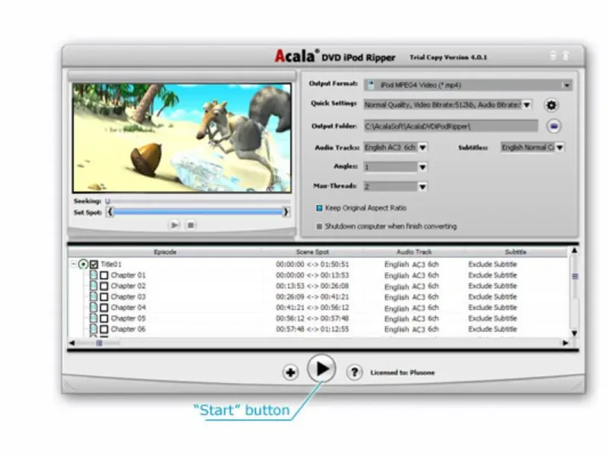Select the Chapter 05 row label
The height and width of the screenshot is (456, 608).
tap(128, 318)
